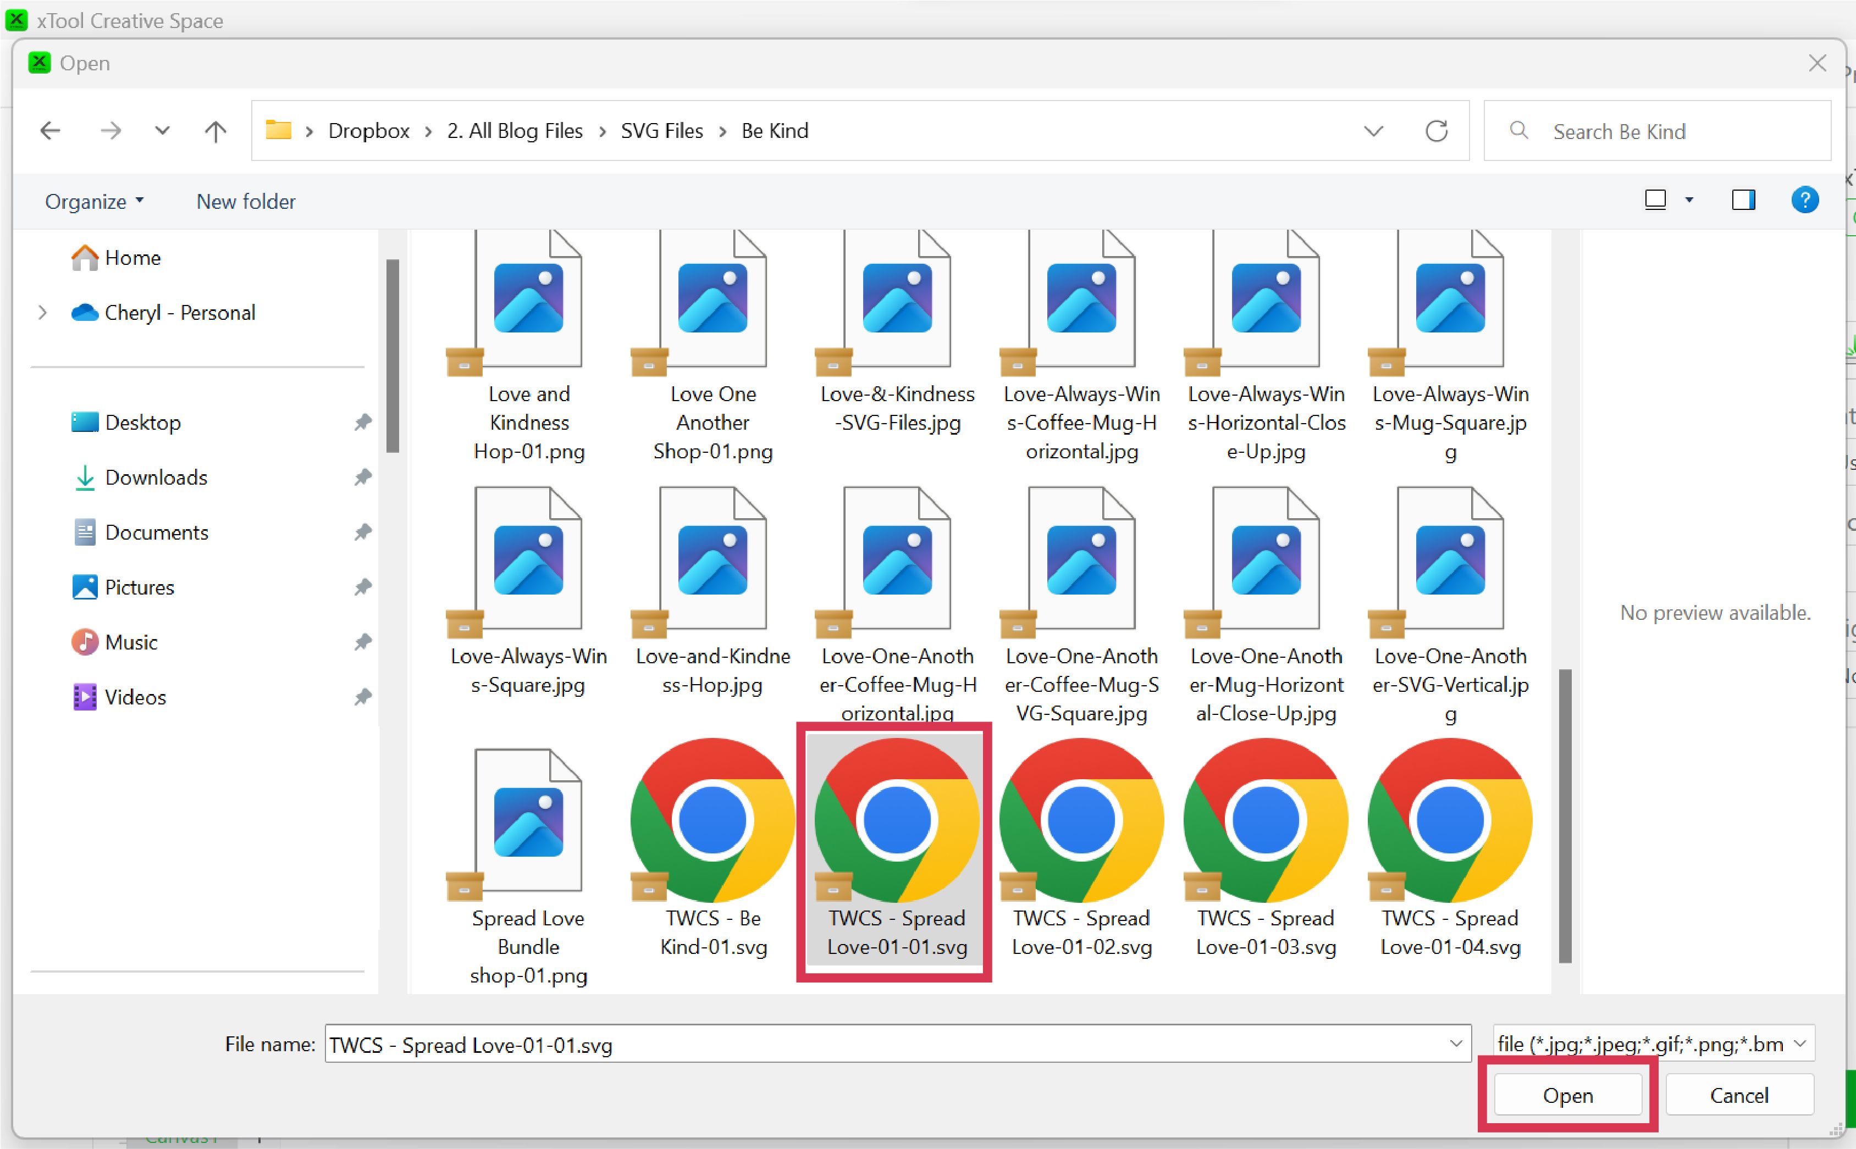Open Desktop from quick access

125,422
